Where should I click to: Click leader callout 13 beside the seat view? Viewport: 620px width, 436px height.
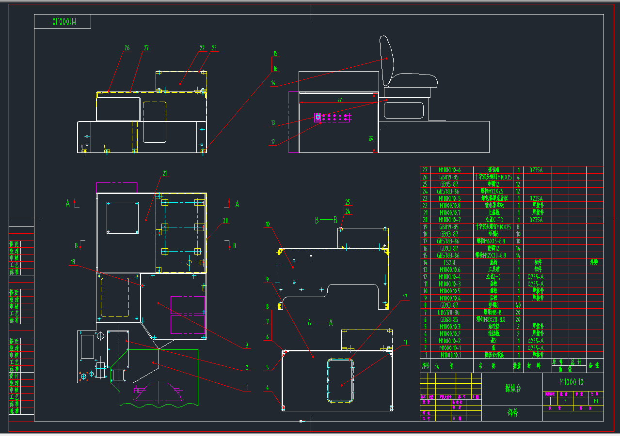click(273, 122)
